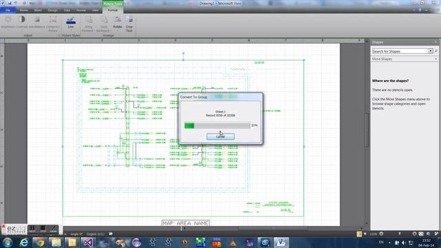Switch to the Insert ribbon tab

(38, 10)
